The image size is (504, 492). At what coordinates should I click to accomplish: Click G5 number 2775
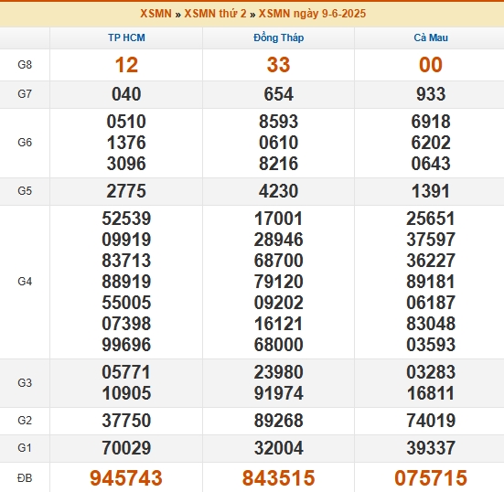point(126,191)
